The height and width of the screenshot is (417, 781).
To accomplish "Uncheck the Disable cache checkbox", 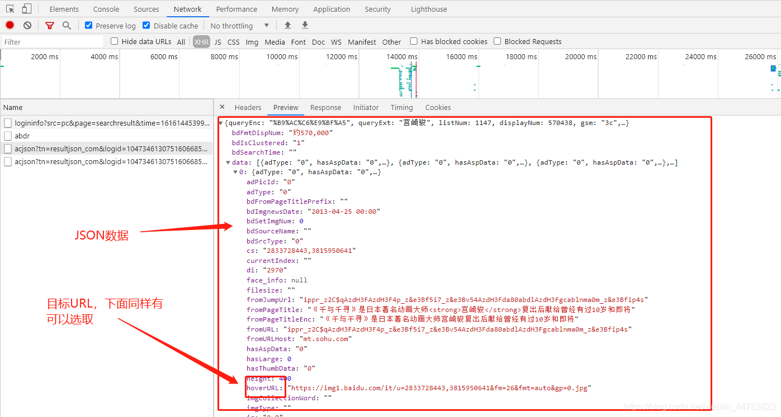I will click(146, 25).
